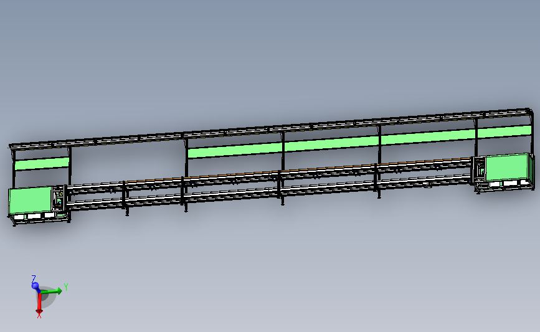Image resolution: width=540 pixels, height=332 pixels.
Task: Select the green cabinet at conveyor's right end
Action: [x=508, y=168]
